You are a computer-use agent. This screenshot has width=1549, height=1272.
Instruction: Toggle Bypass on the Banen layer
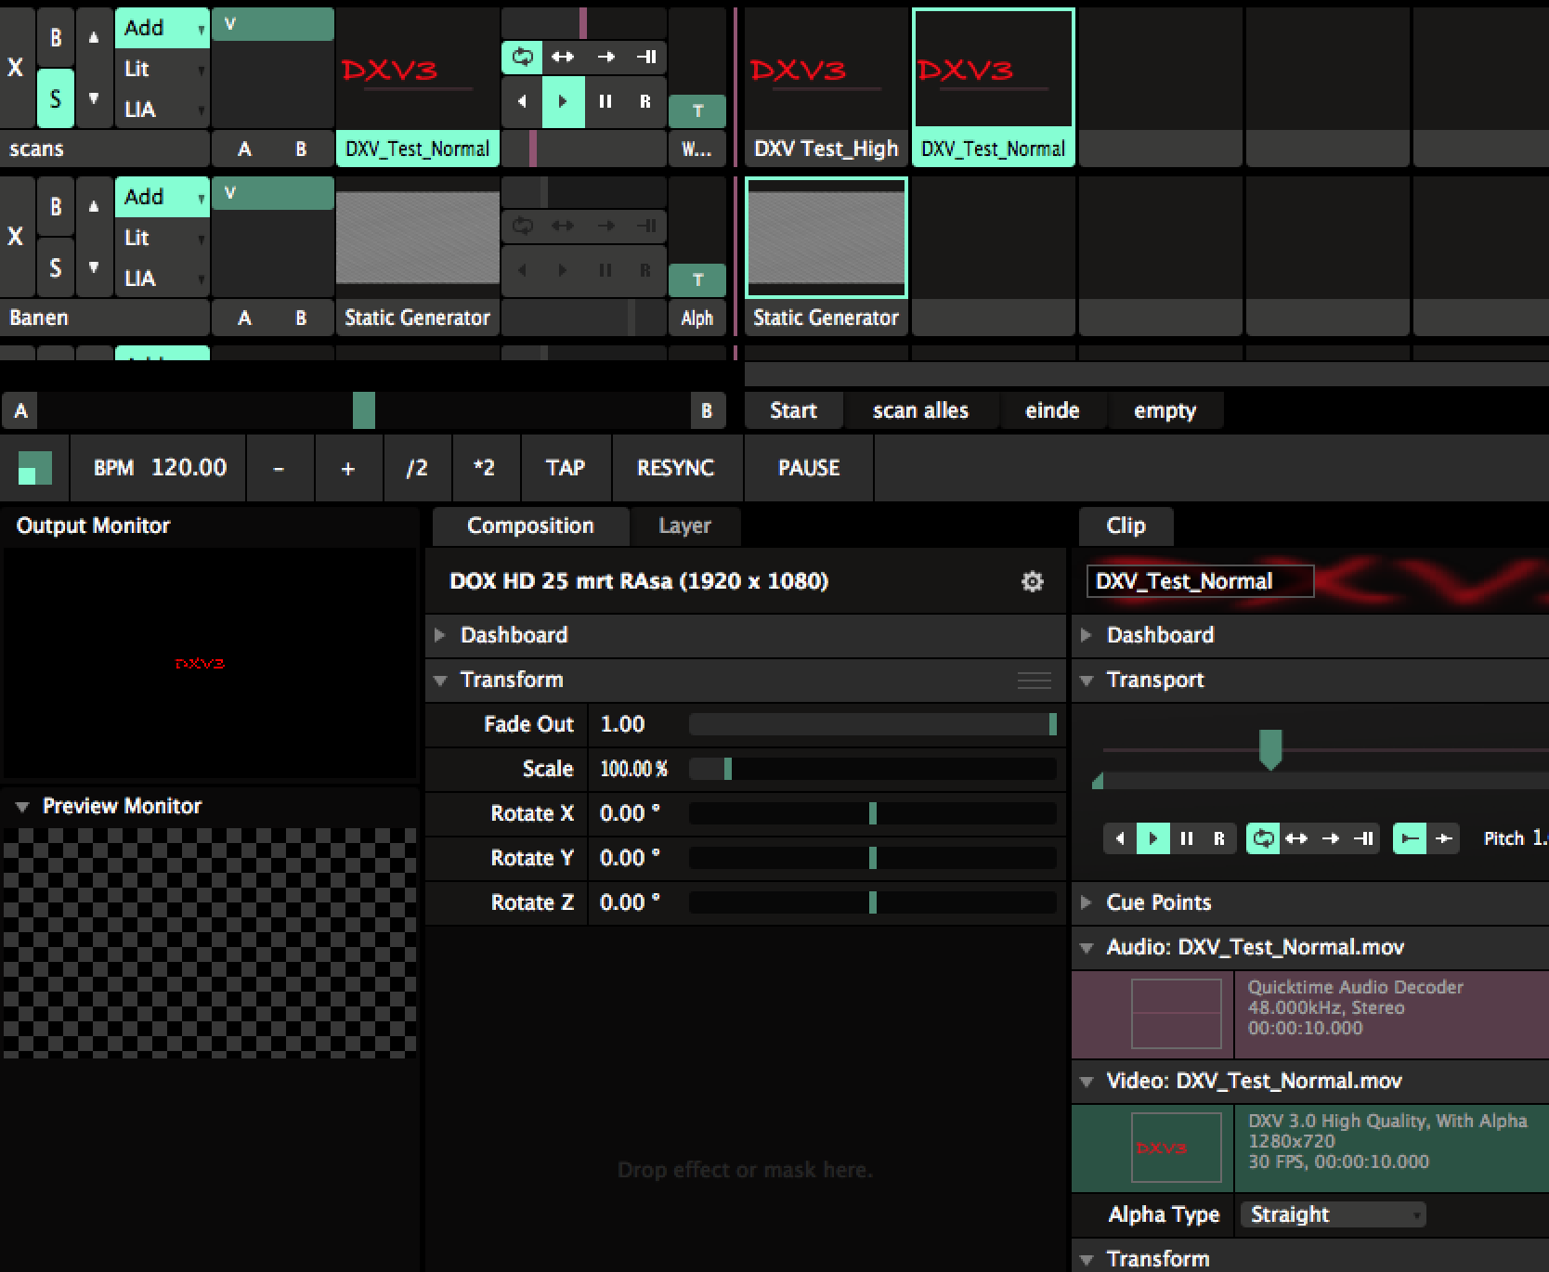pyautogui.click(x=55, y=206)
